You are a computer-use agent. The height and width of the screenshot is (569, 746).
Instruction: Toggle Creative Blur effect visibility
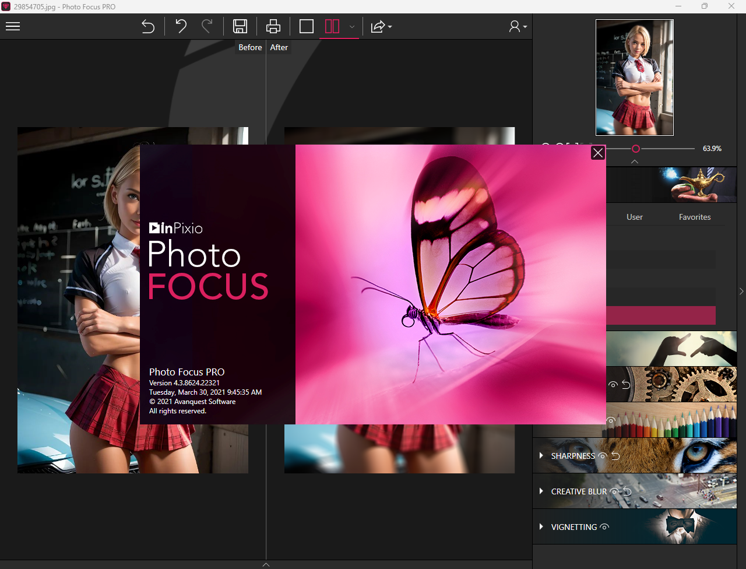click(x=614, y=491)
